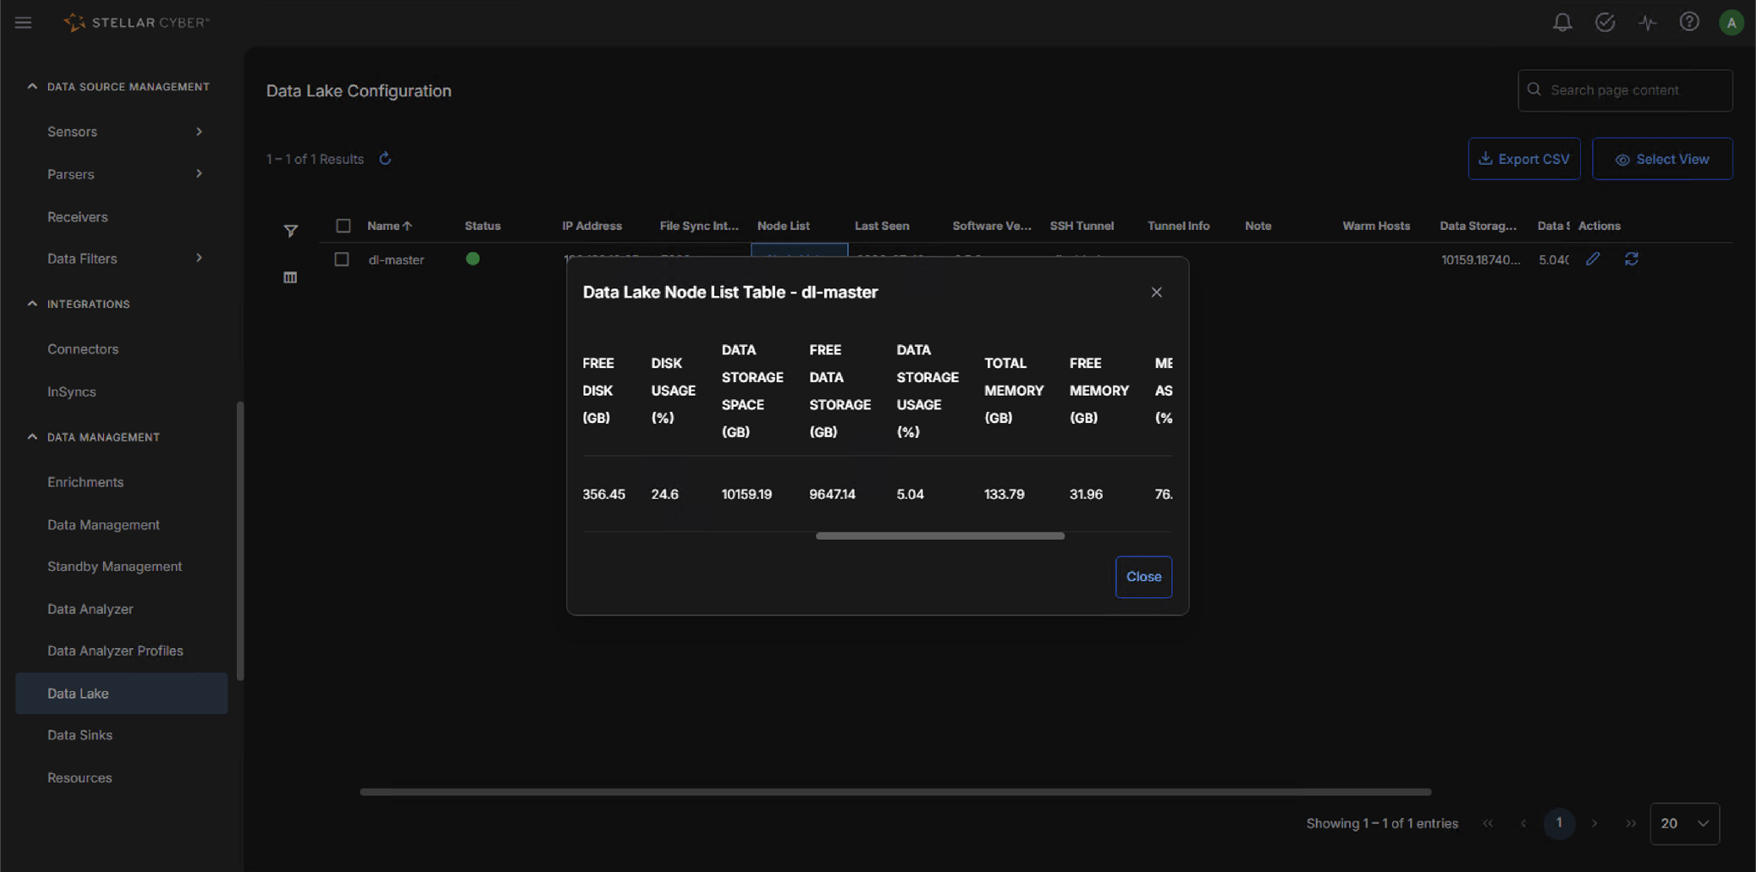
Task: Click the File Sync Int... column header
Action: [699, 226]
